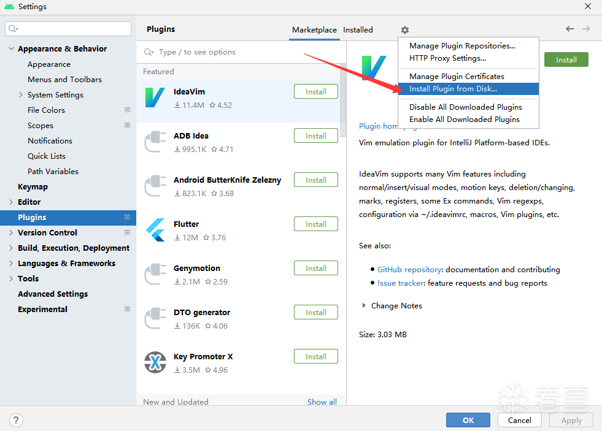Click the project-level icon beside File Colors

[127, 110]
